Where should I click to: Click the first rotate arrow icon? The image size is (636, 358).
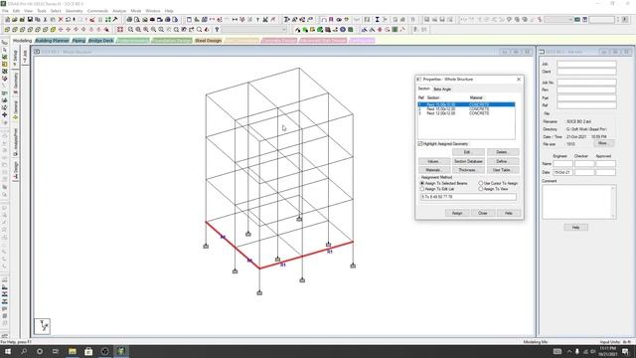[61, 30]
